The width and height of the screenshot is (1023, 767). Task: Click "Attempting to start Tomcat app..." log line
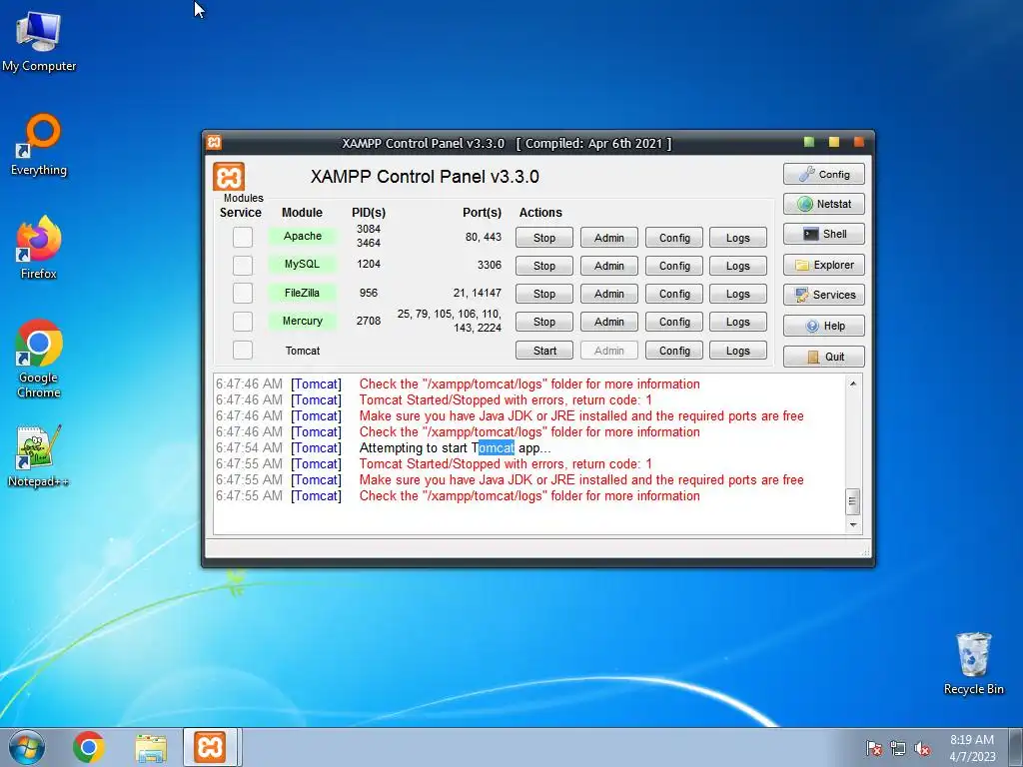tap(455, 448)
